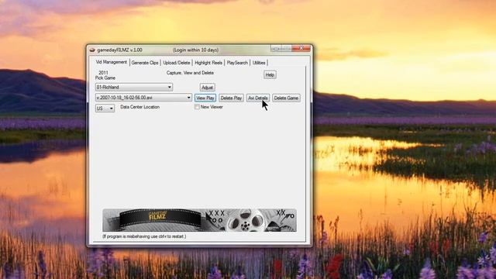Open the Upload/Delete tab
496x279 pixels.
(x=177, y=63)
